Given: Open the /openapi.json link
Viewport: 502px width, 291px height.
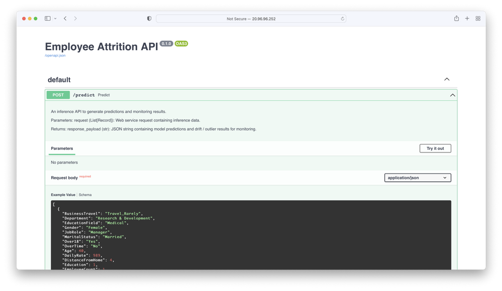Looking at the screenshot, I should pos(55,55).
